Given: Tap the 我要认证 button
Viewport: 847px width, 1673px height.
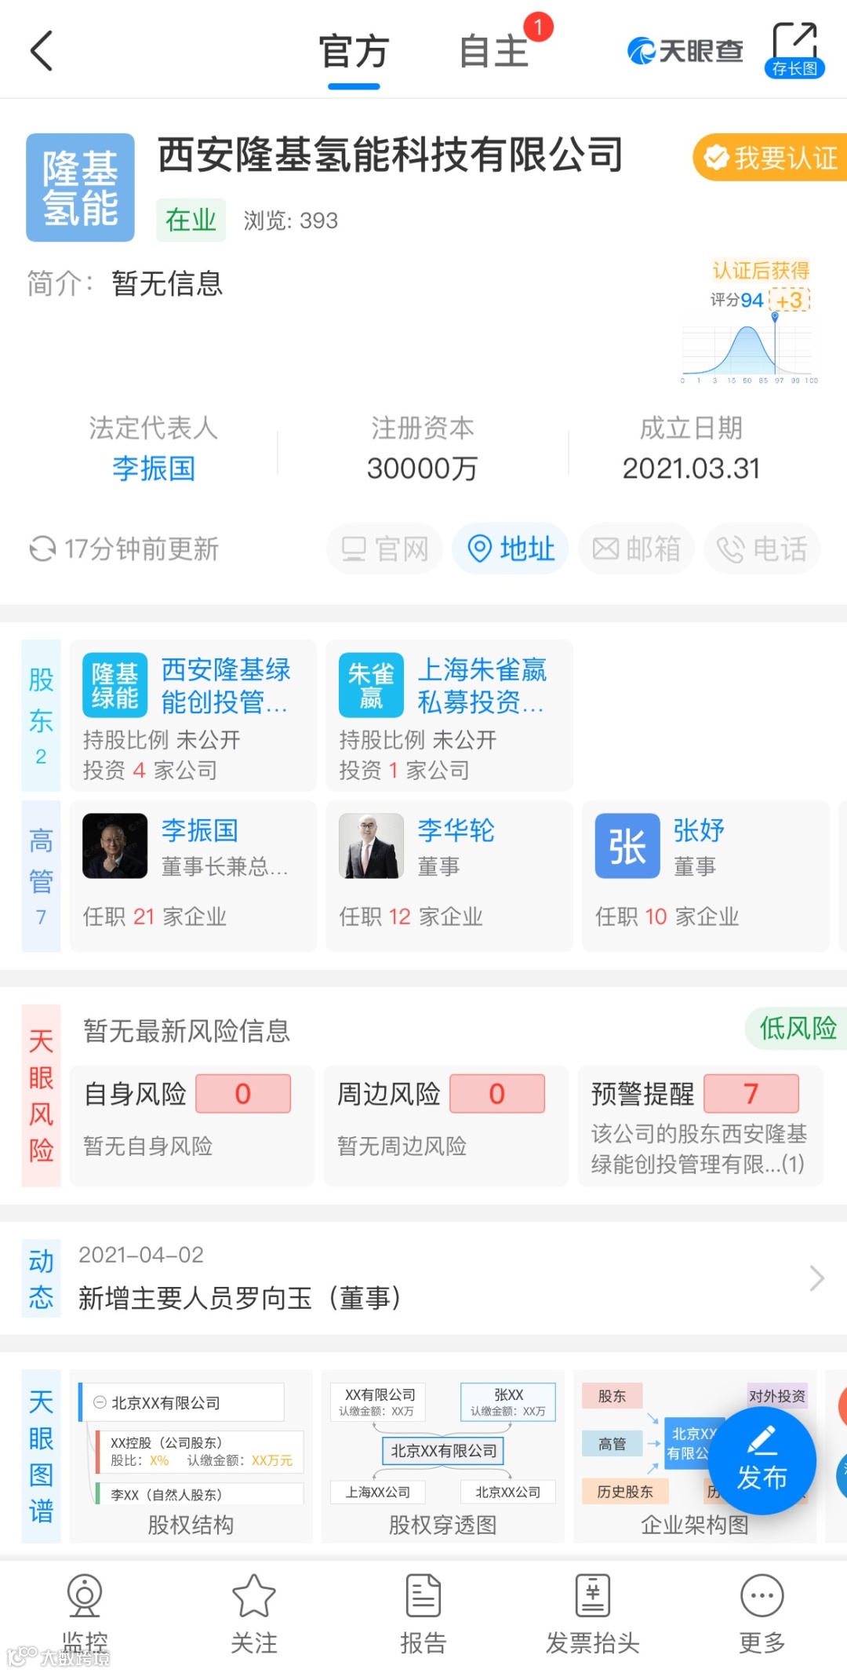Looking at the screenshot, I should point(770,158).
